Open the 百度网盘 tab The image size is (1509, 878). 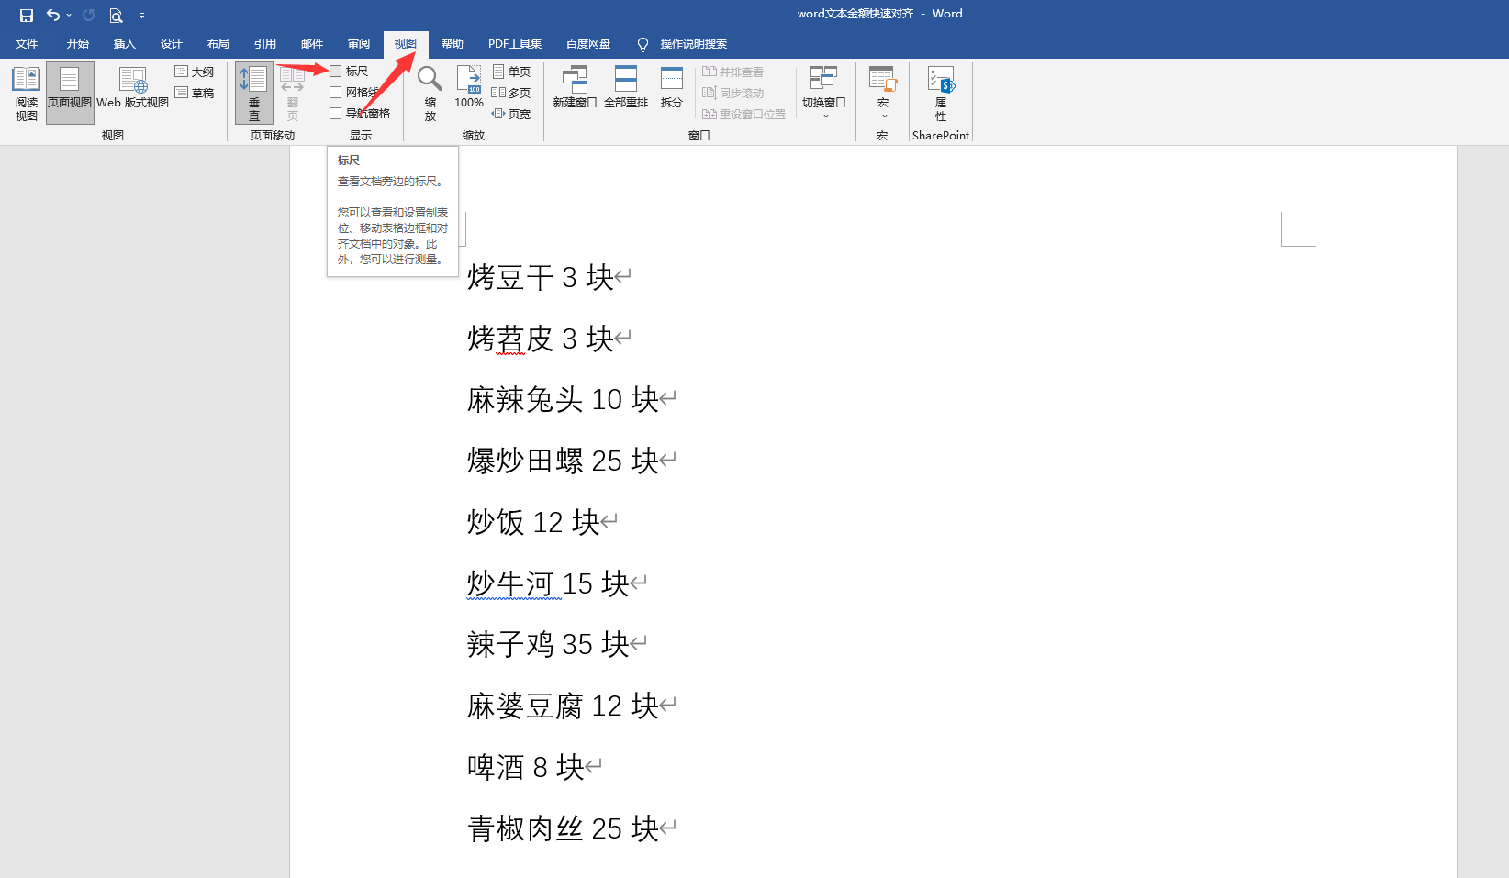pos(588,44)
